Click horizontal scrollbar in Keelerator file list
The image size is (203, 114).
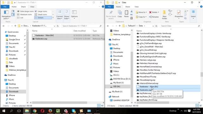tap(60, 103)
